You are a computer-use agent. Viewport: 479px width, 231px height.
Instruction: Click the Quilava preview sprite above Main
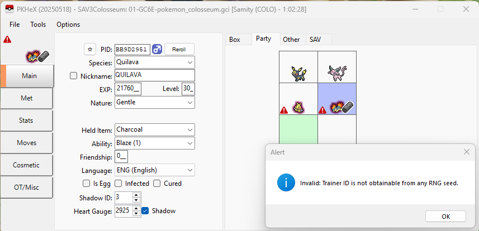point(37,56)
